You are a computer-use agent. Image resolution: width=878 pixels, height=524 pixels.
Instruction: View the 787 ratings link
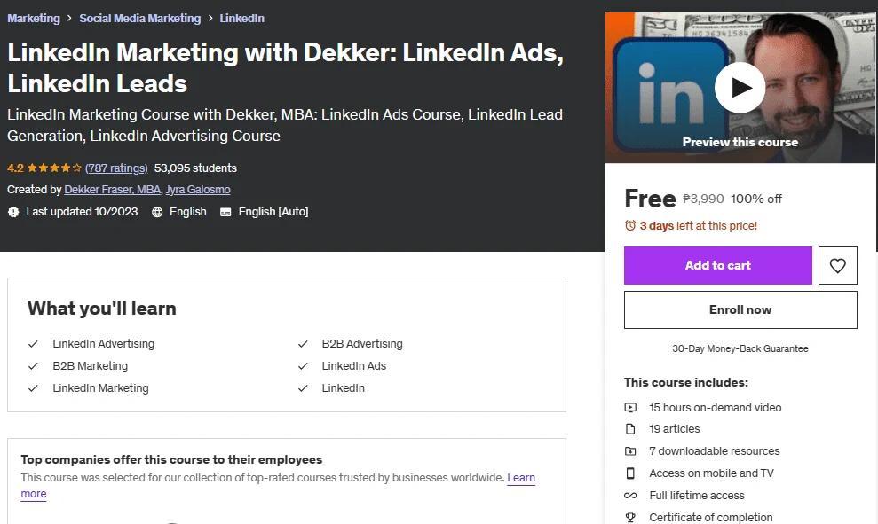tap(116, 168)
